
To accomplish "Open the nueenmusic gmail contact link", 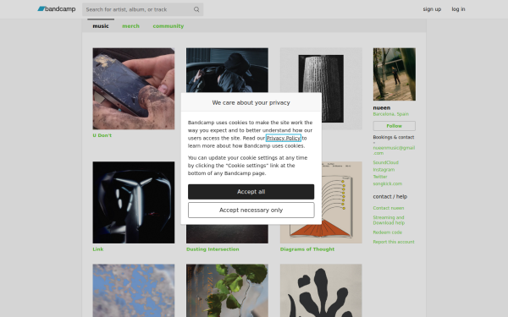I will 394,150.
